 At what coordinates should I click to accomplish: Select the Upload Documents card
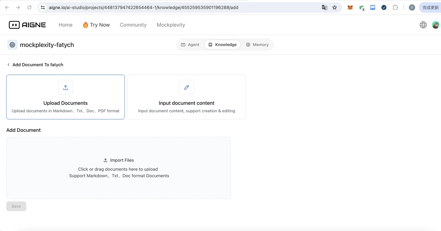tap(66, 97)
